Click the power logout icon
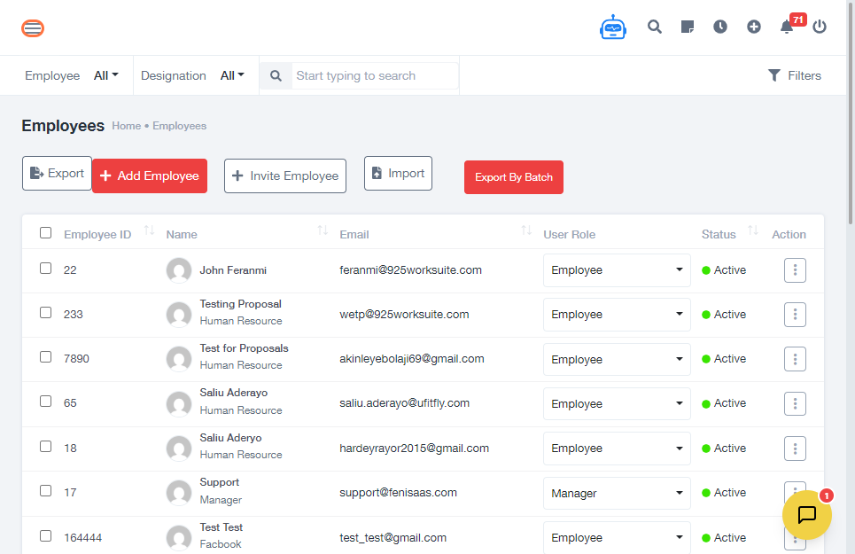Viewport: 855px width, 554px height. point(820,27)
